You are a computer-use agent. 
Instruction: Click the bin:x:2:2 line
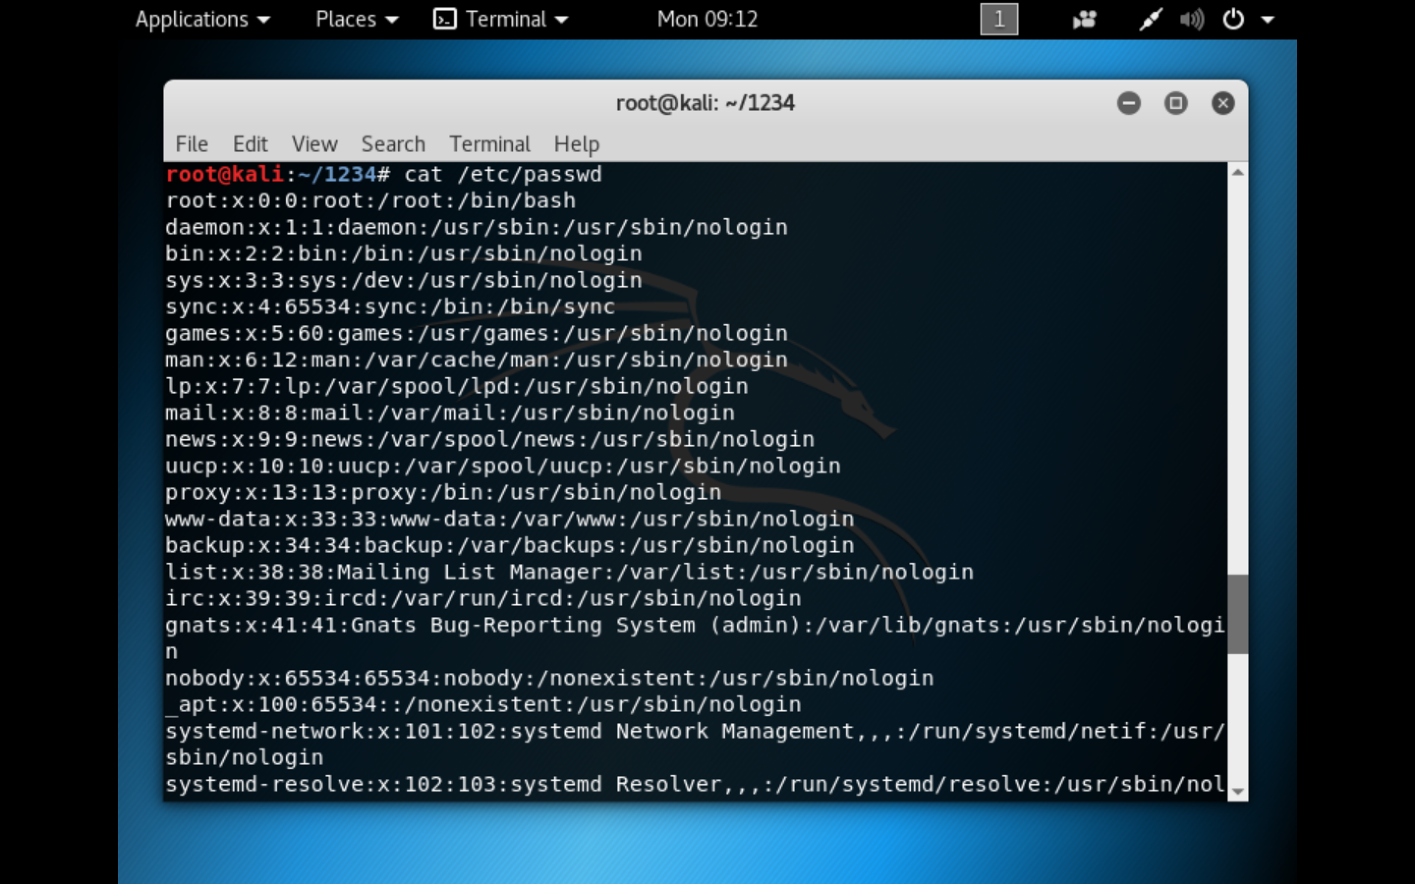point(403,254)
